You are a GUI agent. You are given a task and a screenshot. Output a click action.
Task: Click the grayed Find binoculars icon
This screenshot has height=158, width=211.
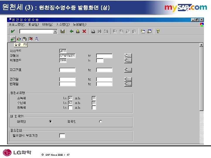pos(100,31)
